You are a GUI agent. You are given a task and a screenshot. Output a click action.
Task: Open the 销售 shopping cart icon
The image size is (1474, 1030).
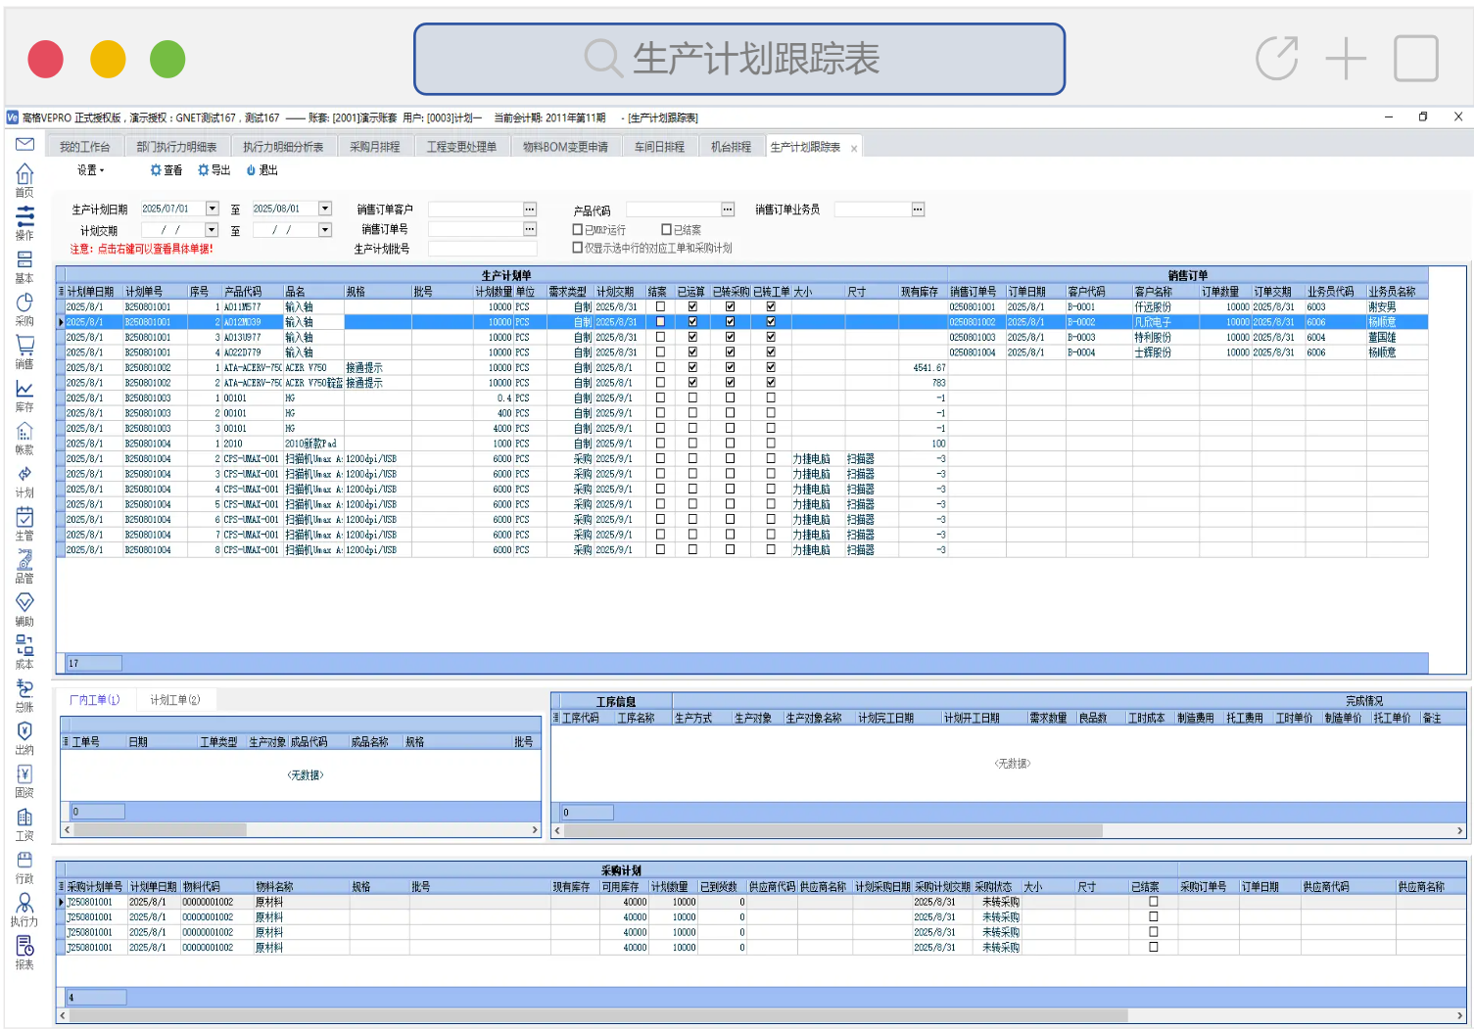pos(24,351)
